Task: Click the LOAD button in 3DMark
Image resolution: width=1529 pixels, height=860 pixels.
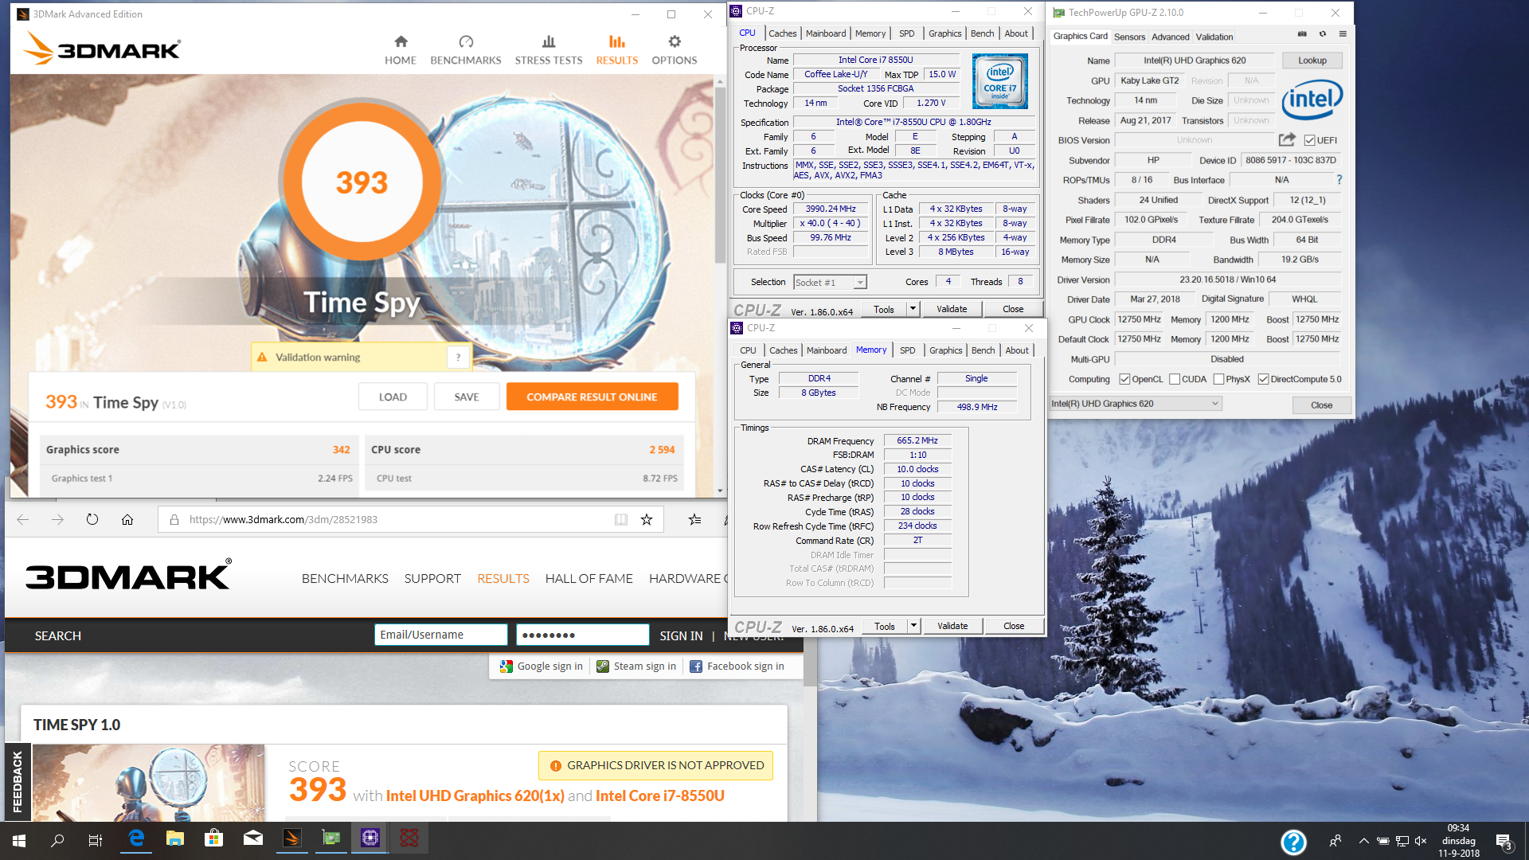Action: click(393, 397)
